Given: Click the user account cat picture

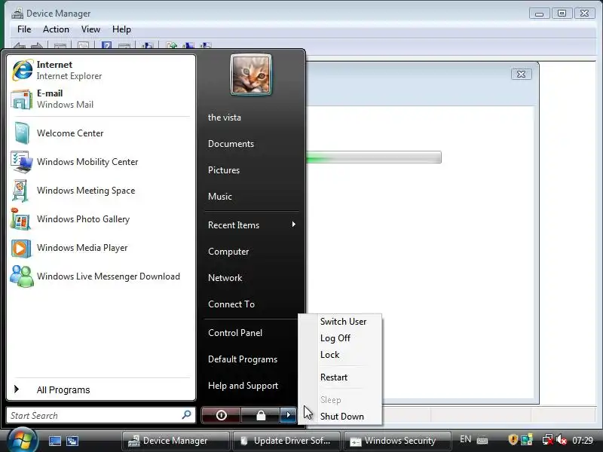Looking at the screenshot, I should (x=251, y=75).
